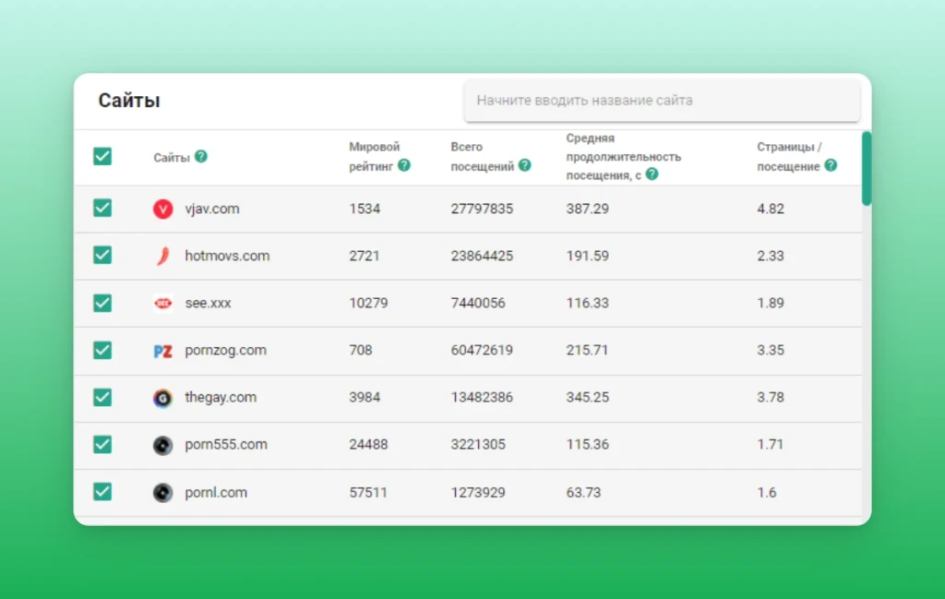945x599 pixels.
Task: Sort by Всего посещений column header
Action: pos(483,156)
